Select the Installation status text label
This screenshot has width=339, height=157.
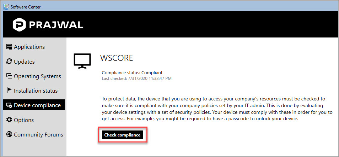point(36,91)
